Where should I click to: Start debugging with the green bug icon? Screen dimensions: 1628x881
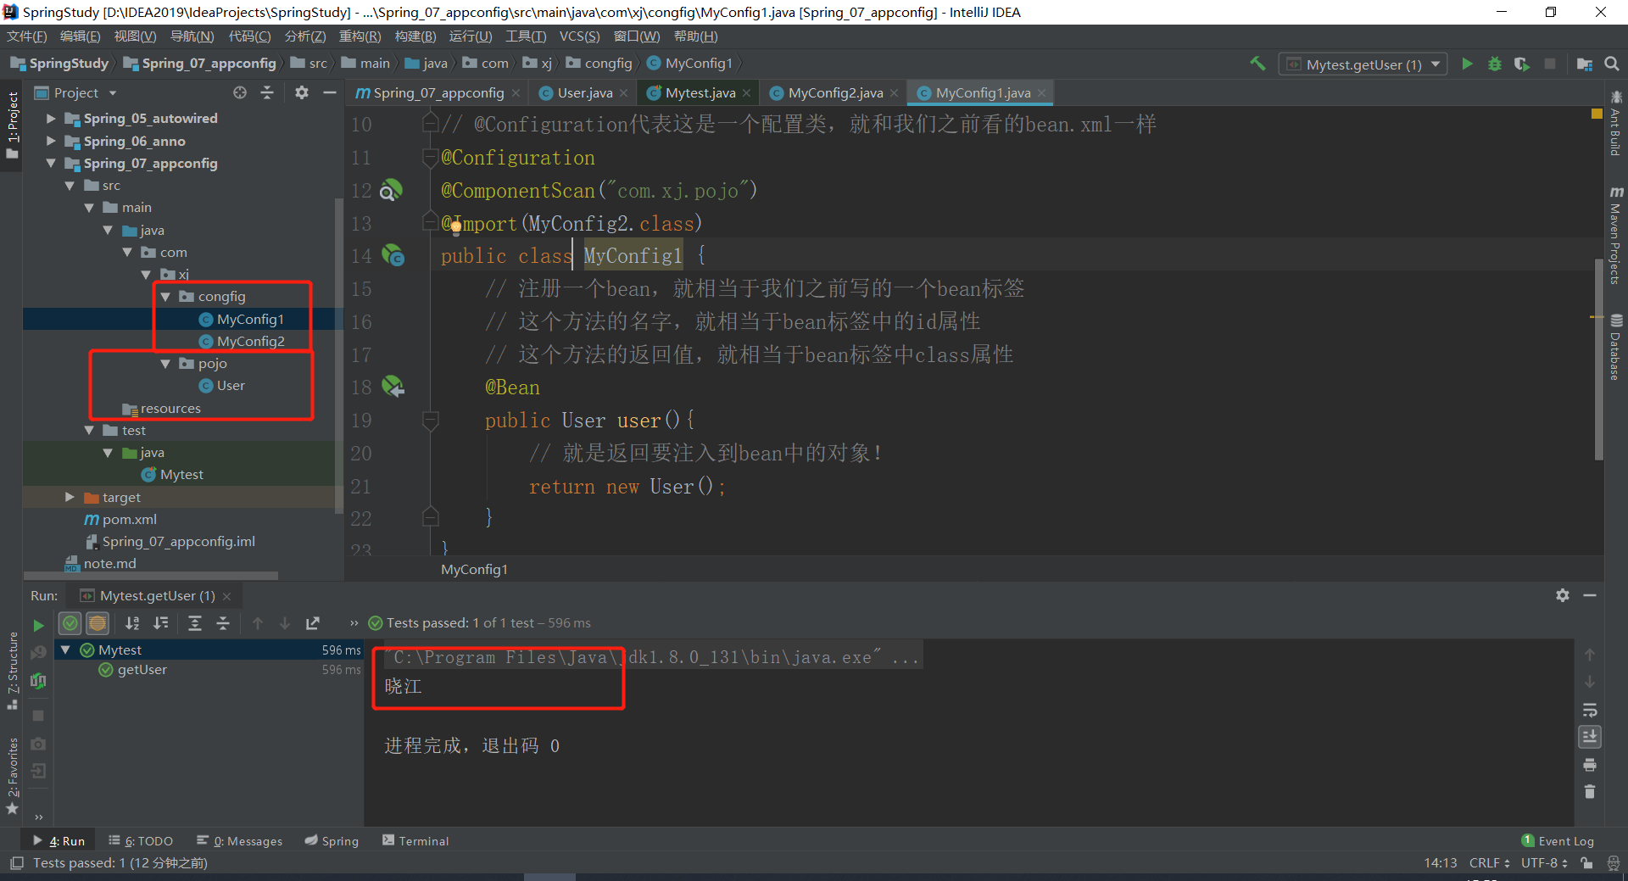(x=1494, y=64)
